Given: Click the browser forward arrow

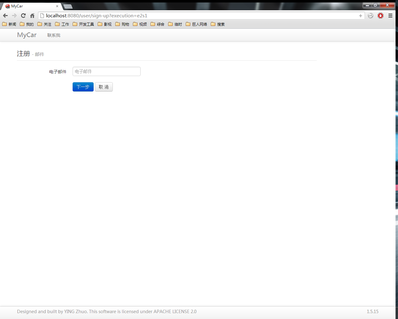Looking at the screenshot, I should [x=14, y=16].
